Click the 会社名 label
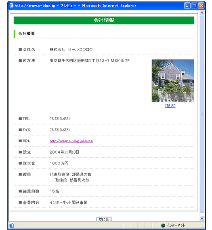The height and width of the screenshot is (230, 212). click(x=29, y=50)
